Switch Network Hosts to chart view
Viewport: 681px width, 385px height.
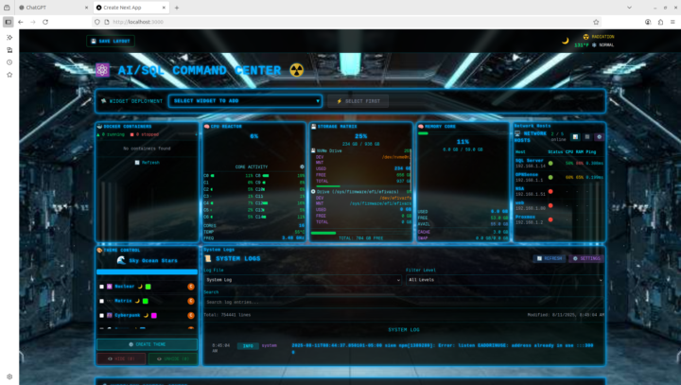[x=575, y=137]
